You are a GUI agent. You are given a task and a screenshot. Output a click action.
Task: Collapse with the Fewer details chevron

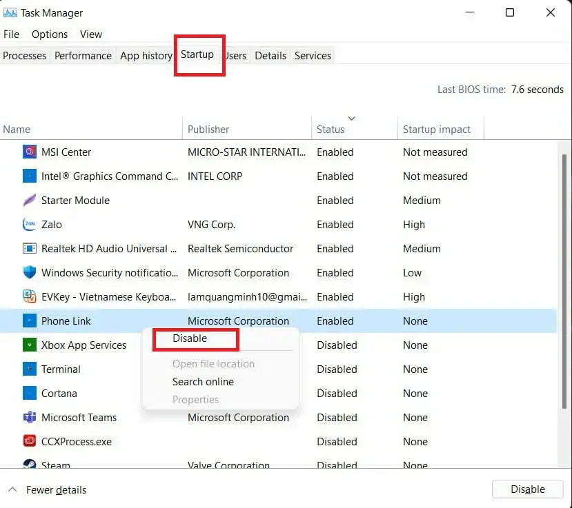point(12,489)
